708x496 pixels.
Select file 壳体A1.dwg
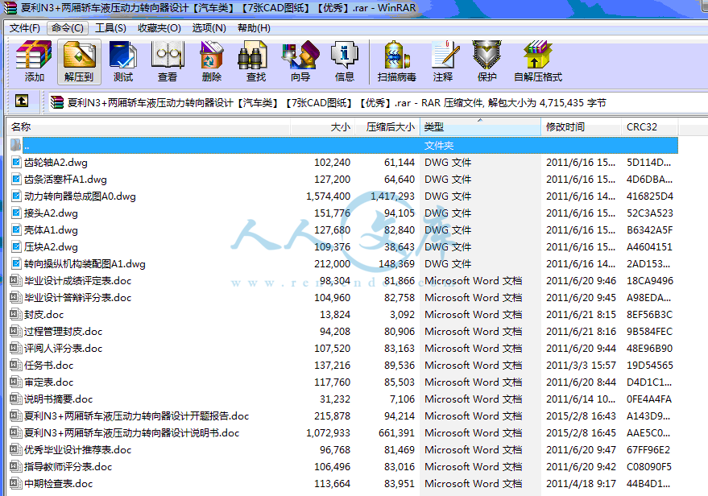[x=51, y=230]
